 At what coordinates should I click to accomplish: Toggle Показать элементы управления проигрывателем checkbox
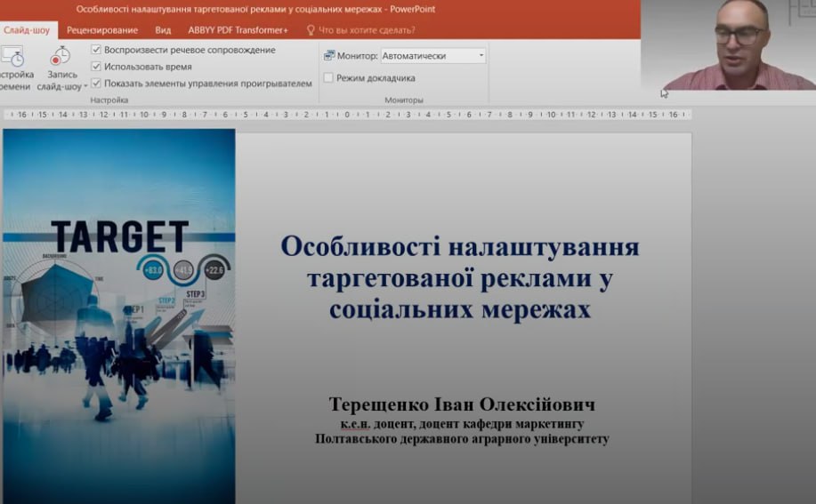(x=96, y=84)
